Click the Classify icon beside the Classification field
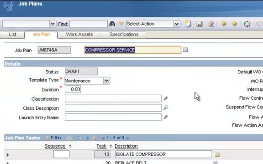The width and height of the screenshot is (263, 164). [166, 98]
